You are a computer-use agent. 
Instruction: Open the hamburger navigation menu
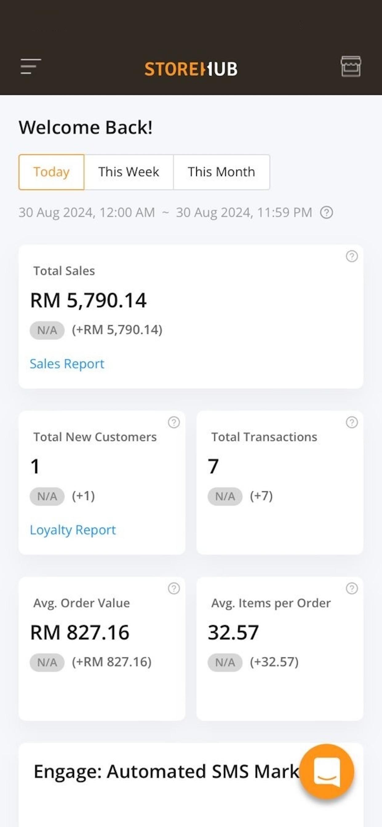pyautogui.click(x=31, y=66)
